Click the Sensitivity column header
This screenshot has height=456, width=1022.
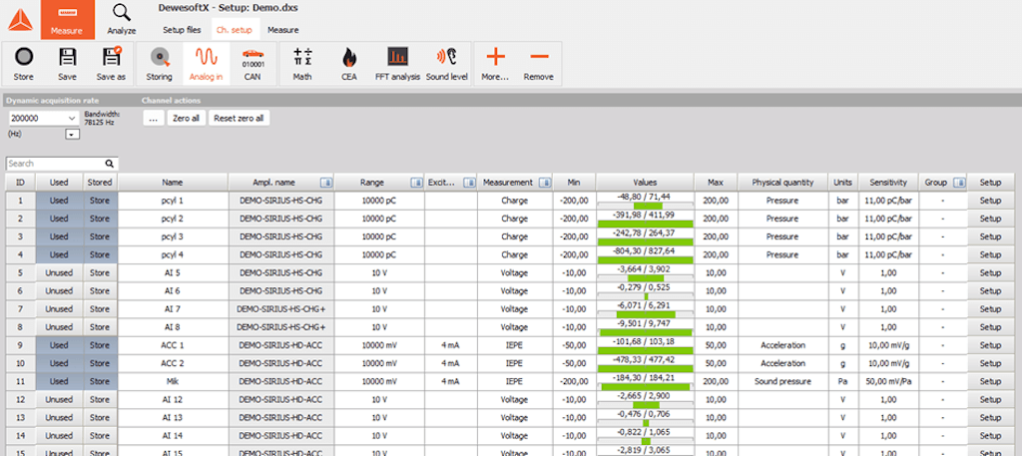tap(888, 183)
